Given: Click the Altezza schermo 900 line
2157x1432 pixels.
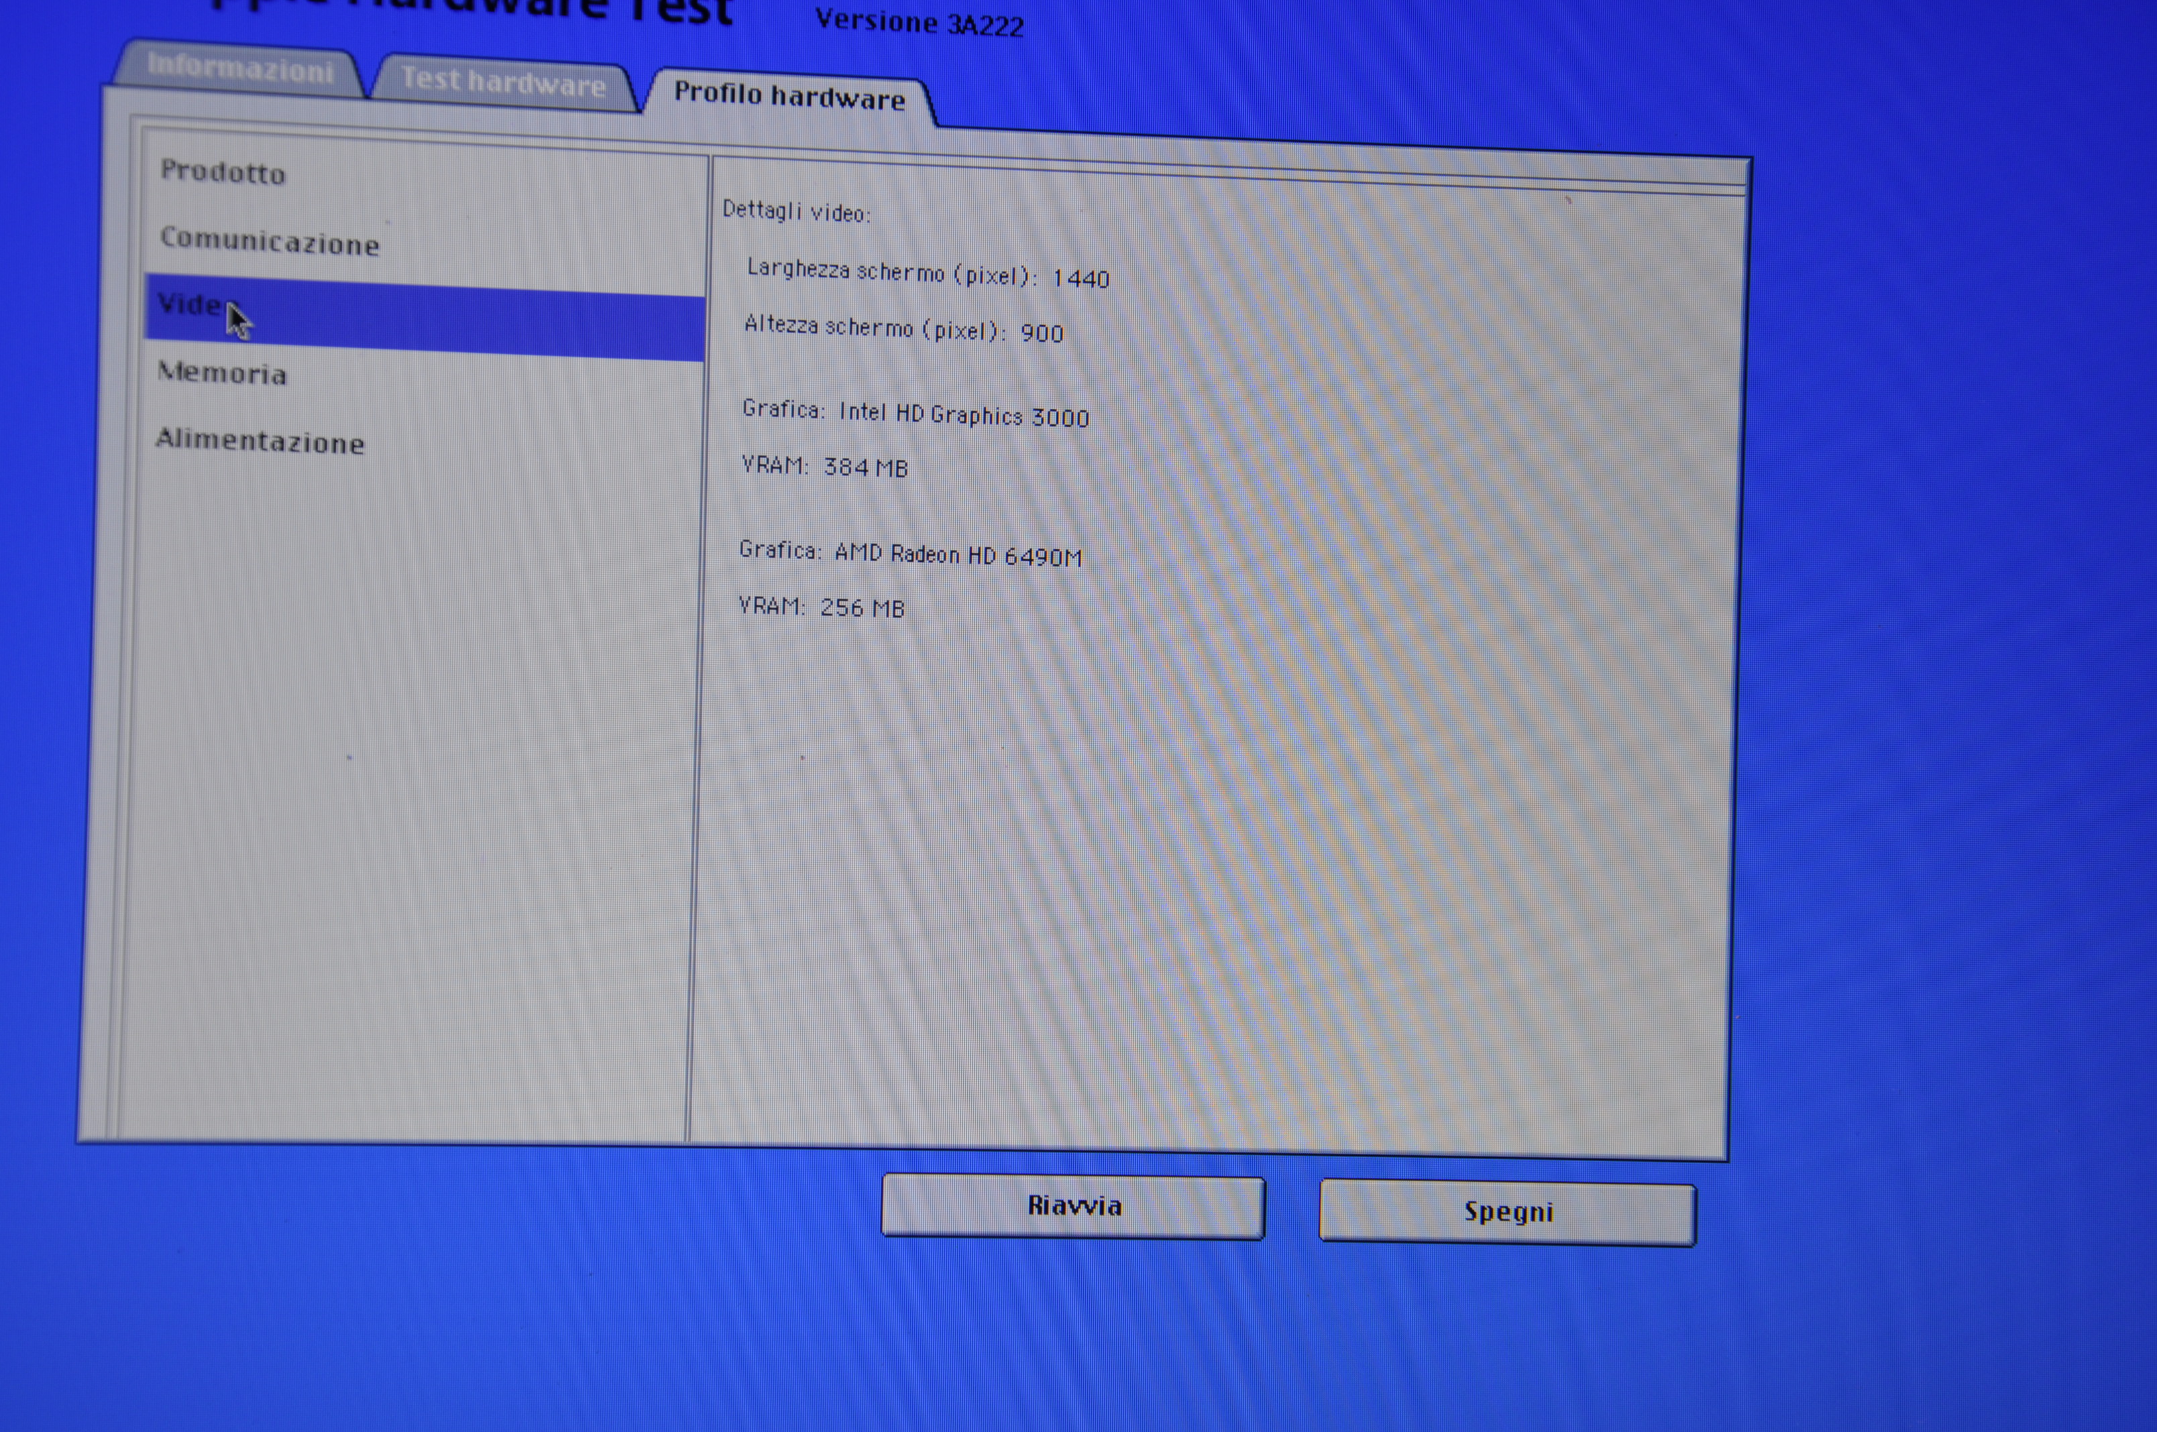Looking at the screenshot, I should coord(903,329).
